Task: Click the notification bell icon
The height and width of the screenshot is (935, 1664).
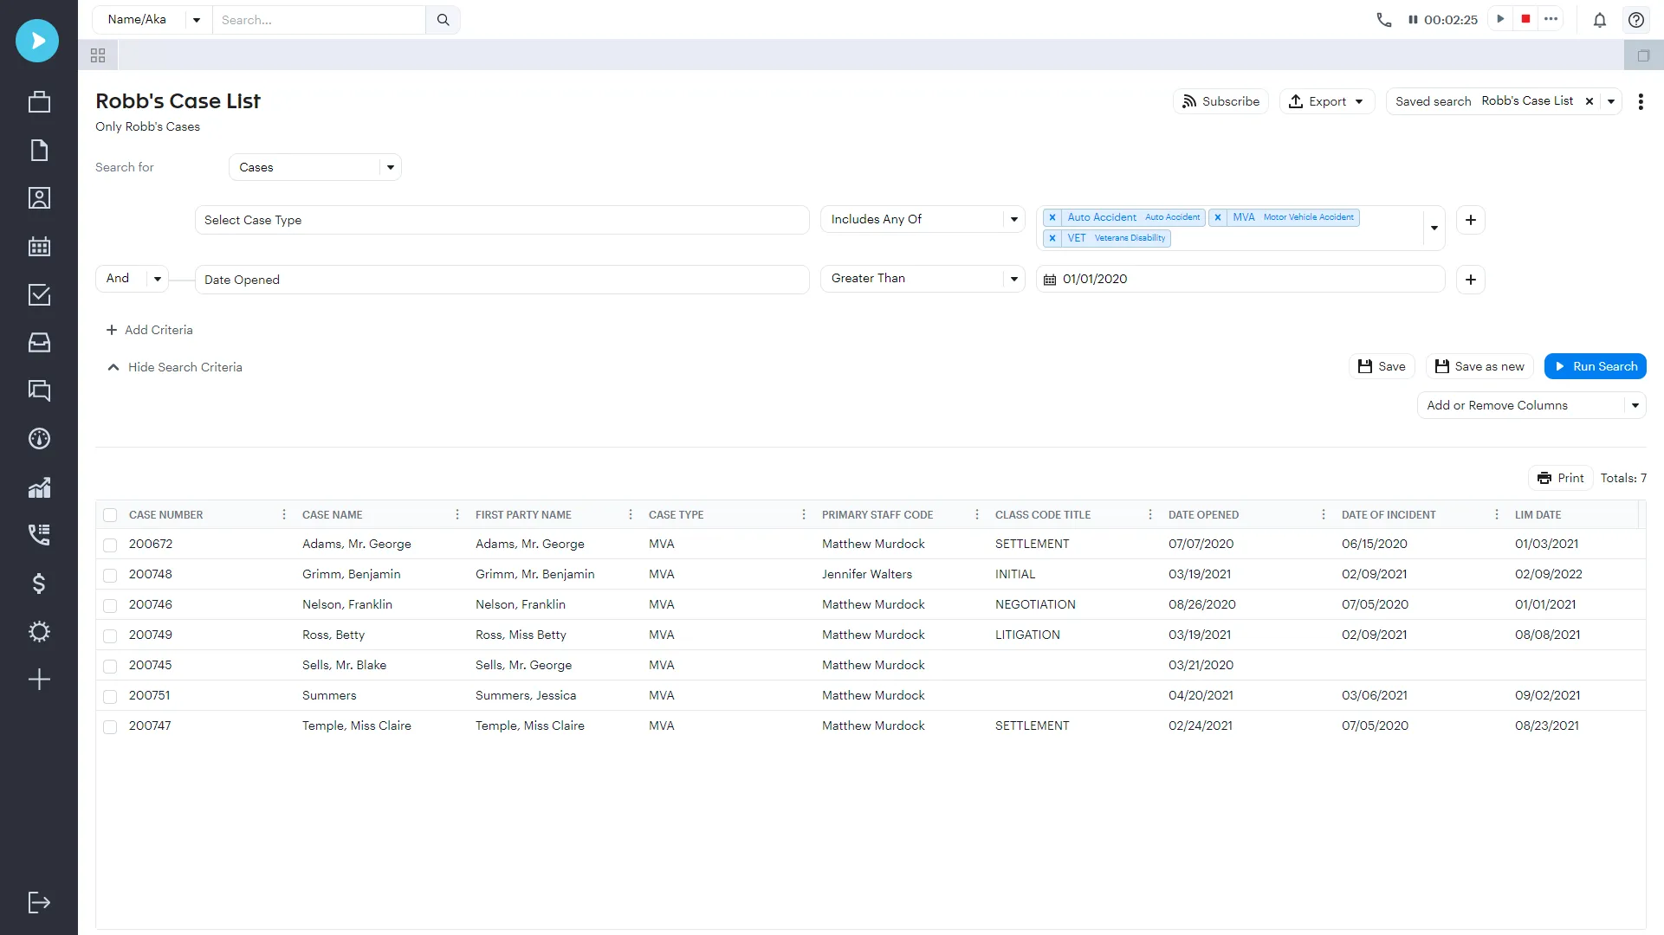Action: pyautogui.click(x=1600, y=20)
